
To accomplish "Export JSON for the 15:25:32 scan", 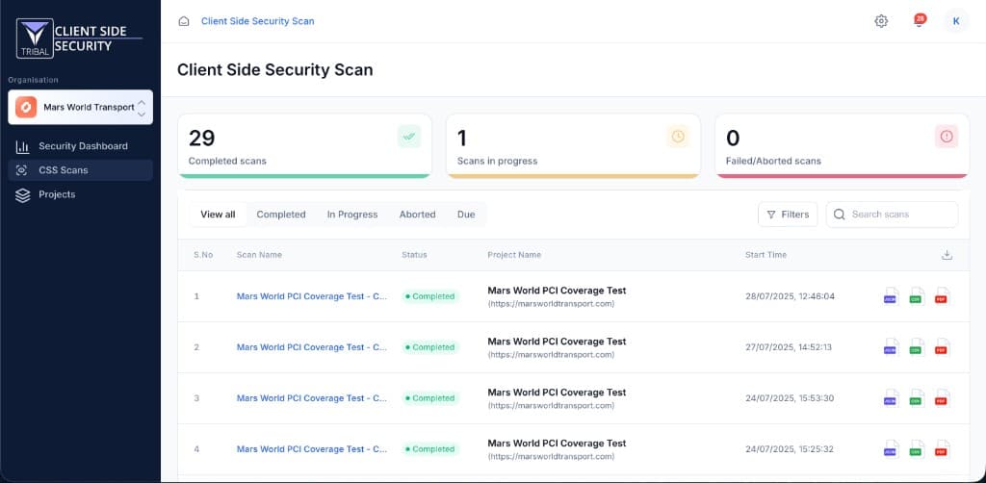I will [891, 449].
